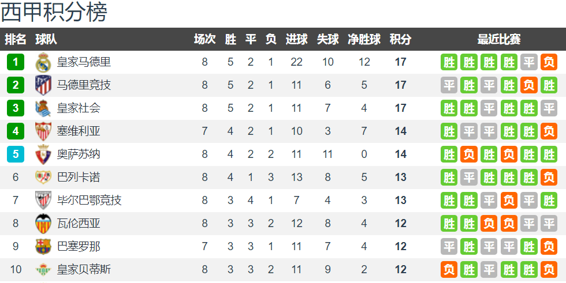Image resolution: width=566 pixels, height=283 pixels.
Task: Open 巴塞罗那 team page link
Action: (79, 247)
